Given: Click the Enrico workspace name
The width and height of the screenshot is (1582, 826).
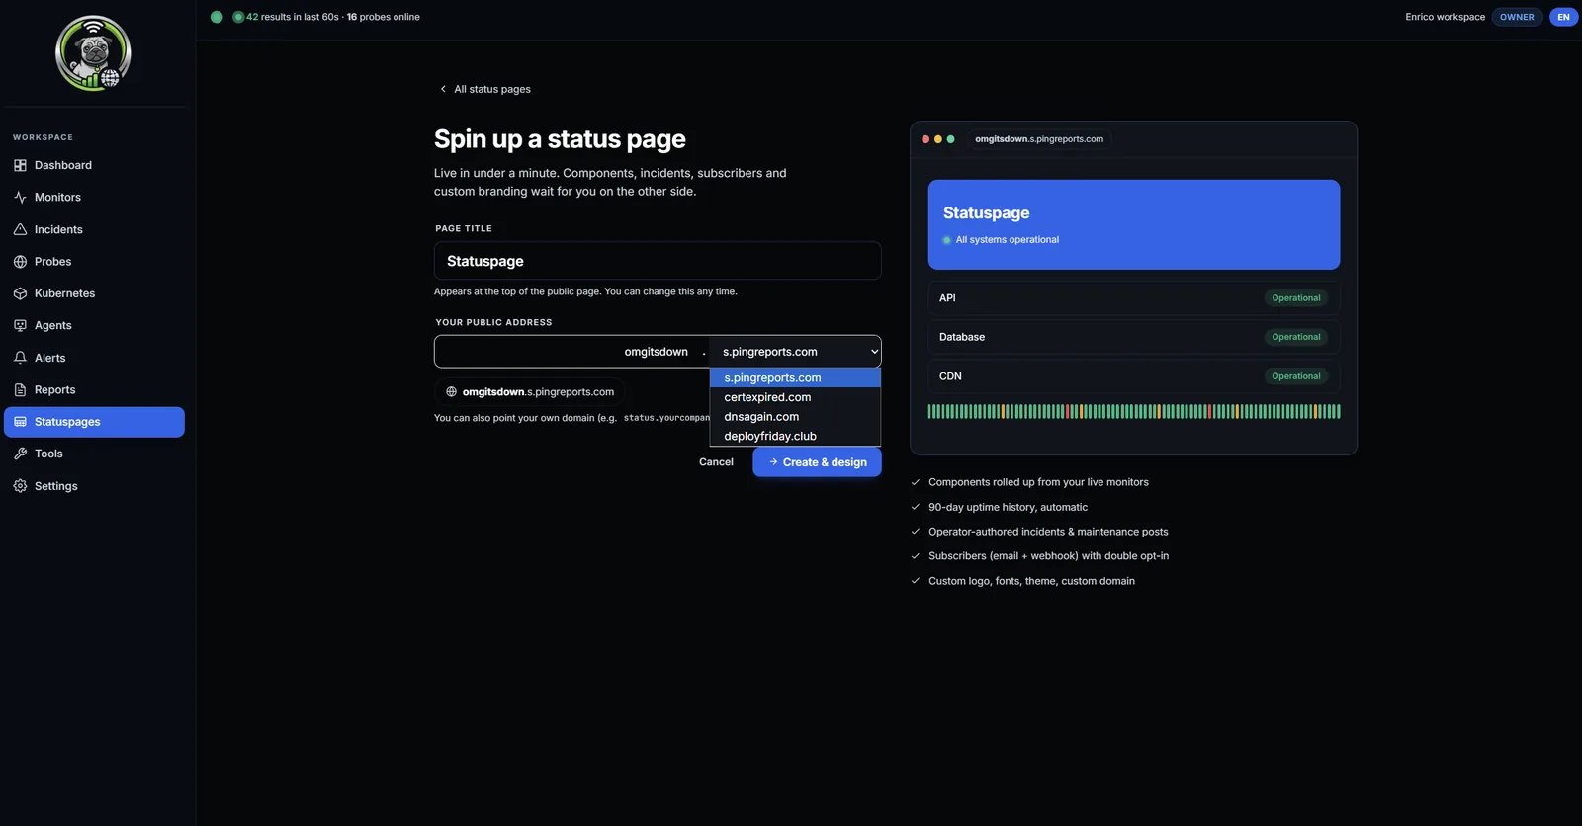Looking at the screenshot, I should (x=1445, y=17).
